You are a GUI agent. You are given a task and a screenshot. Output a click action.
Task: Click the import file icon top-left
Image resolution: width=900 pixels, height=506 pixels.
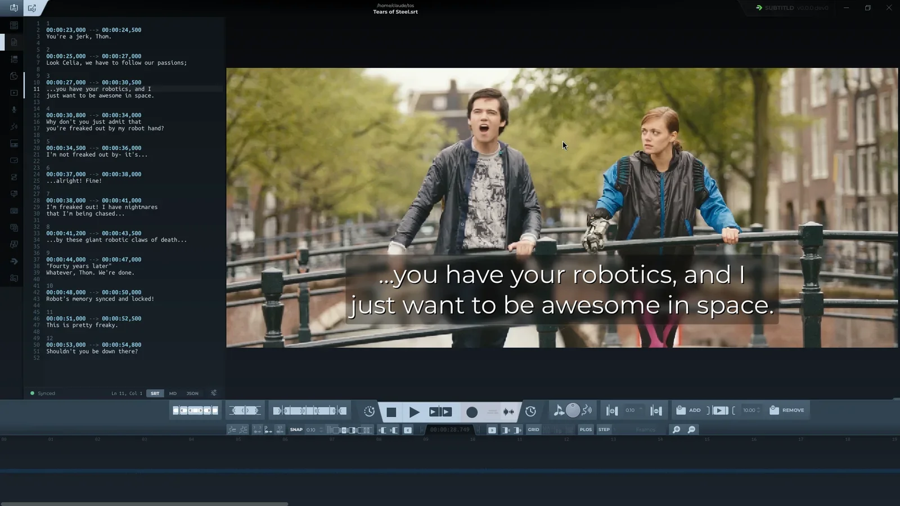[x=13, y=8]
